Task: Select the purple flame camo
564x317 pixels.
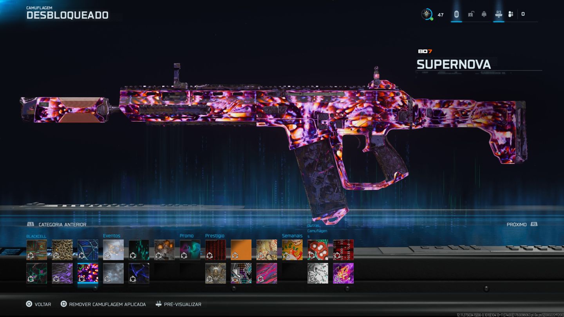Action: [343, 273]
